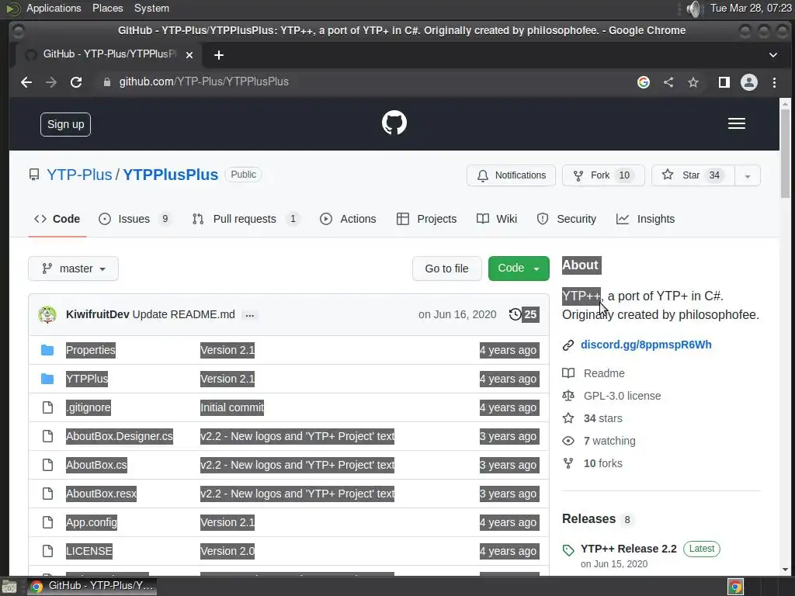Click the show desktop icon in taskbar

(9, 587)
